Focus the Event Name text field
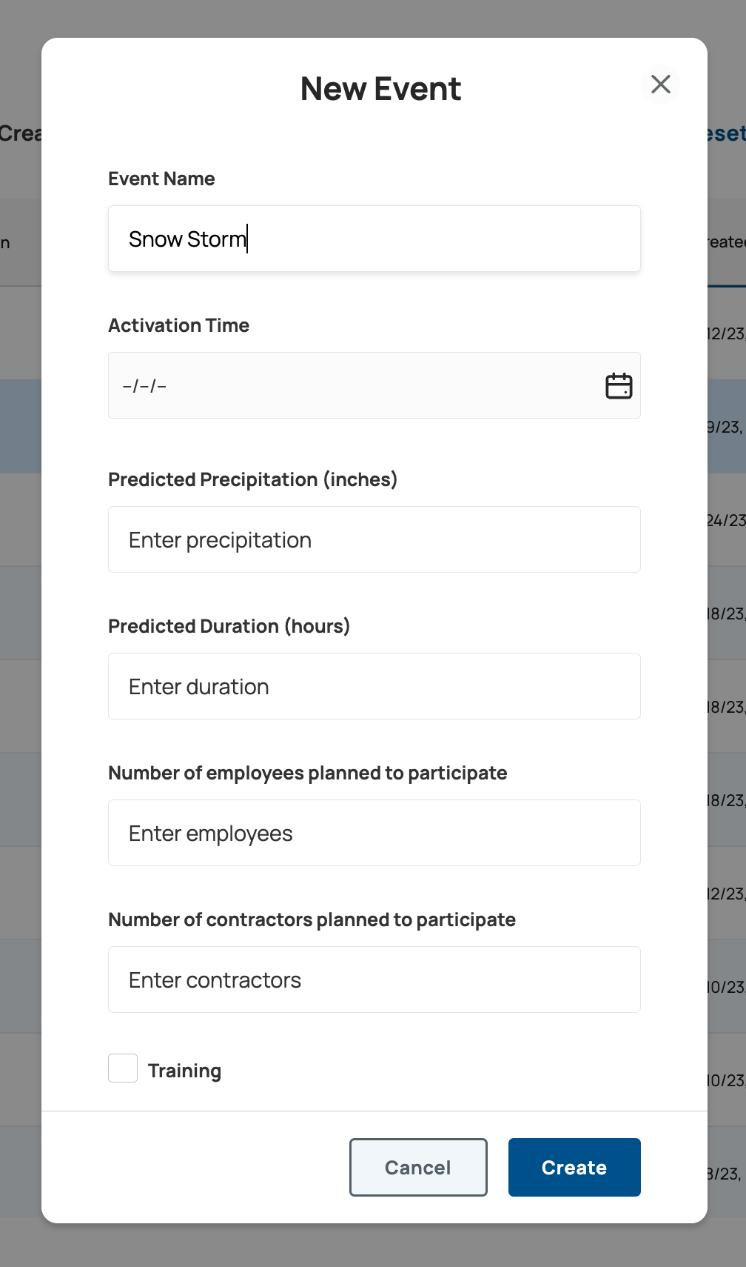The image size is (746, 1267). tap(374, 239)
